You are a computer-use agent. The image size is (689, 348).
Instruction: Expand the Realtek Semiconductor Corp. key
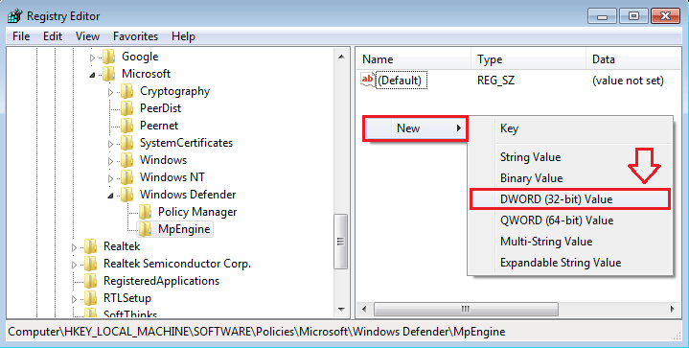(x=74, y=265)
